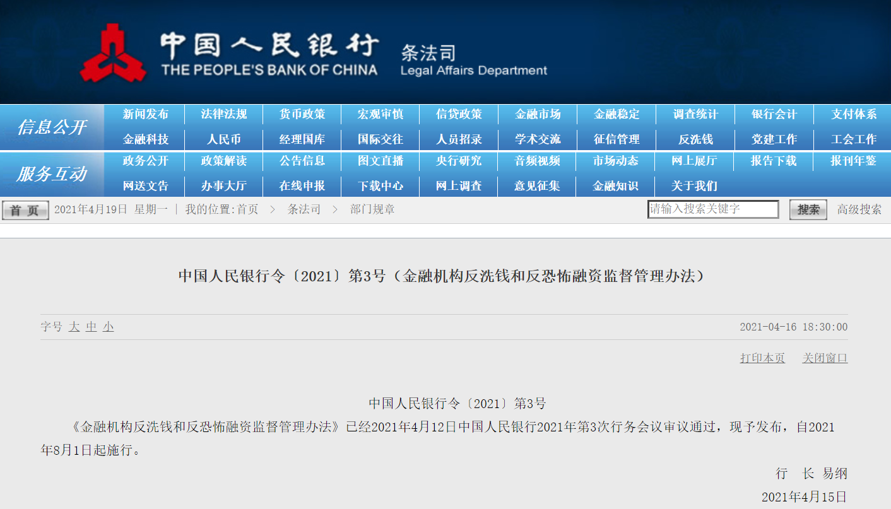Click the date 2021年4月15日

pos(805,497)
